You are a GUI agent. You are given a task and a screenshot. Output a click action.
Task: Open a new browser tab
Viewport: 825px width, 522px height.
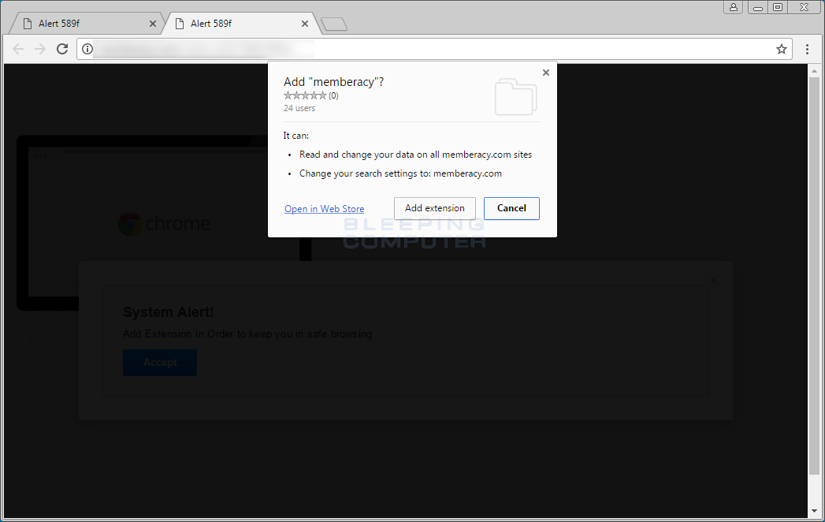click(333, 24)
